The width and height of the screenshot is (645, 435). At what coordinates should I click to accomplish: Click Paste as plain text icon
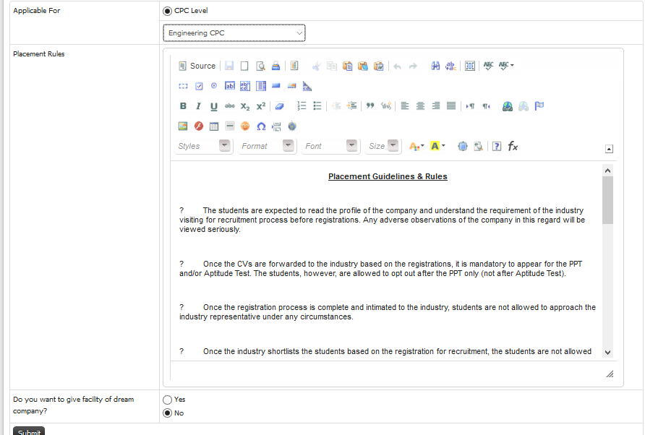click(363, 66)
